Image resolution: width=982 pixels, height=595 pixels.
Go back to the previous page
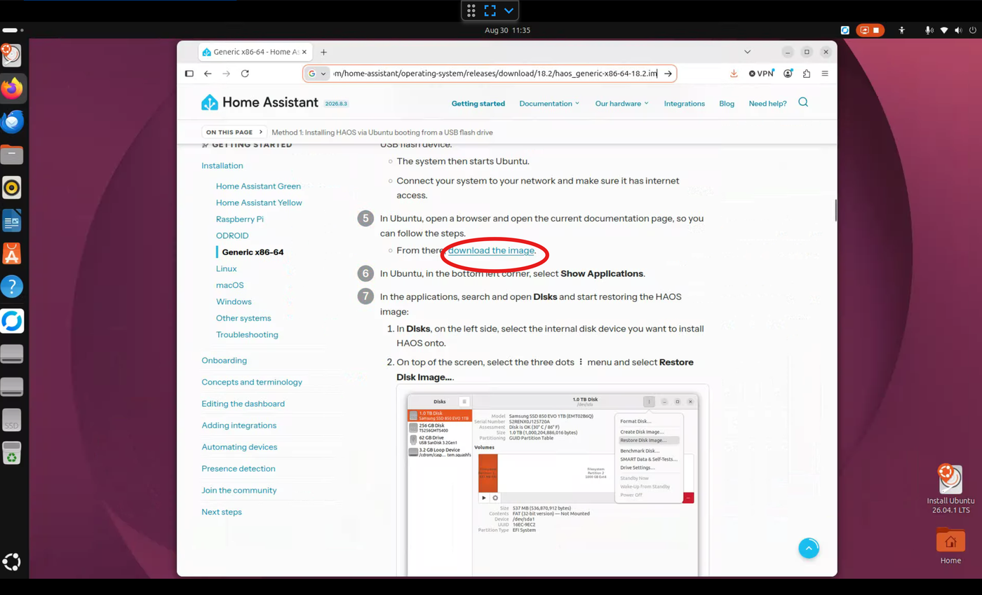click(208, 74)
